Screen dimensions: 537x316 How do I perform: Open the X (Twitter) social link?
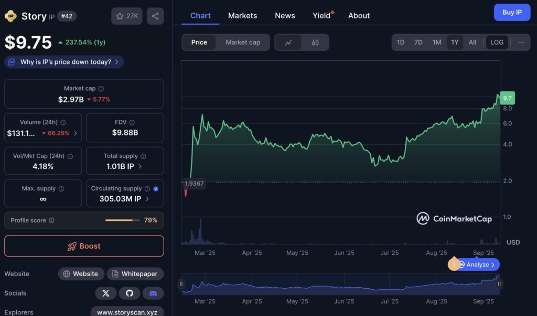pyautogui.click(x=106, y=293)
